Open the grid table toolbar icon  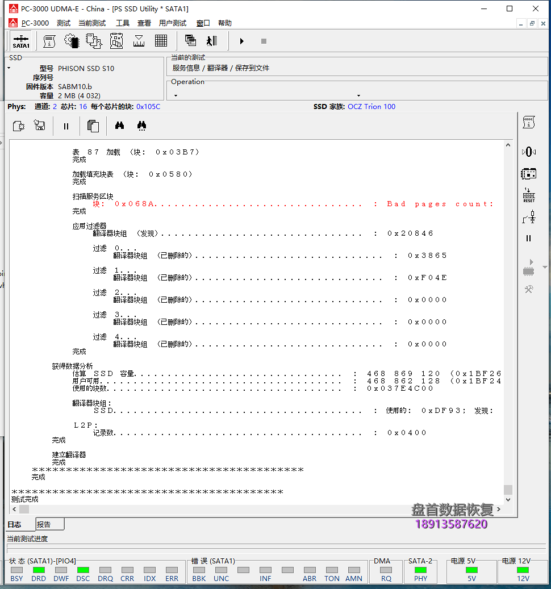pyautogui.click(x=161, y=41)
